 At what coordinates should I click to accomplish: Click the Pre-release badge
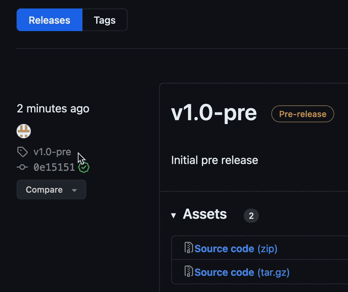click(302, 114)
